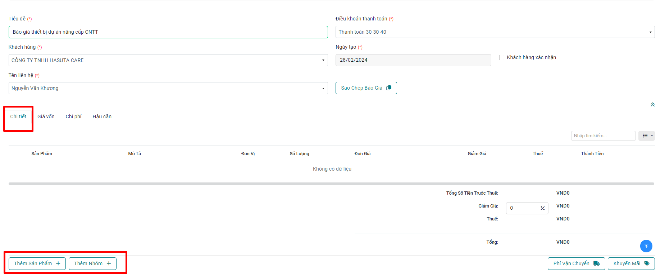665x276 pixels.
Task: Open the Tên liên hệ dropdown
Action: click(168, 88)
